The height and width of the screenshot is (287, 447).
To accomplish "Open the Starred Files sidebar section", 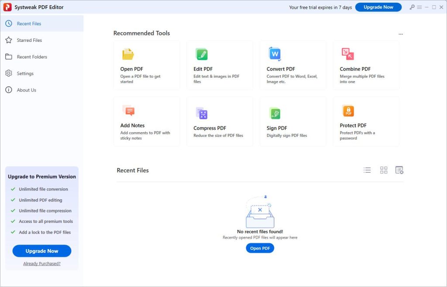I will 42,40.
